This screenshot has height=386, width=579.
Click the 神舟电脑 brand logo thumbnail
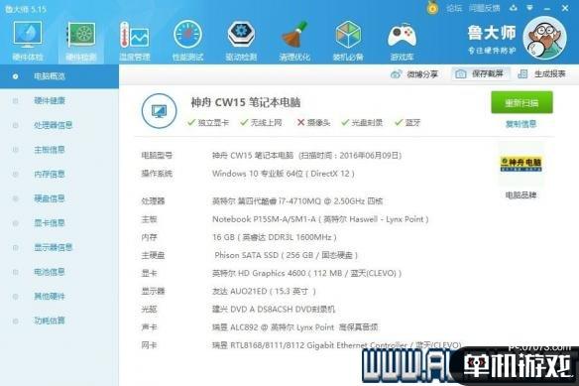521,164
